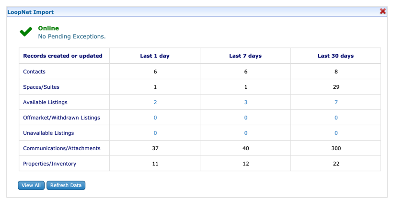Open Available Listings count for Last 1 day
394x203 pixels.
pos(155,102)
